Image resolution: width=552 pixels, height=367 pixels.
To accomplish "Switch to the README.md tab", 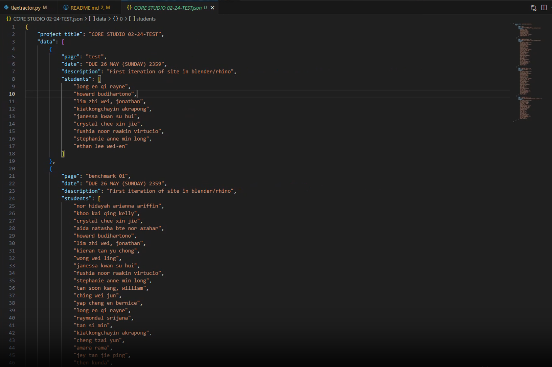I will 85,8.
